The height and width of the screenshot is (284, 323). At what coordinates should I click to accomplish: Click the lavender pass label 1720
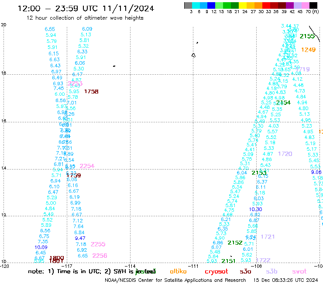click(x=285, y=154)
